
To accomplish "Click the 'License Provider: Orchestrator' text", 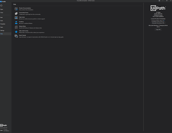I will pyautogui.click(x=158, y=19).
